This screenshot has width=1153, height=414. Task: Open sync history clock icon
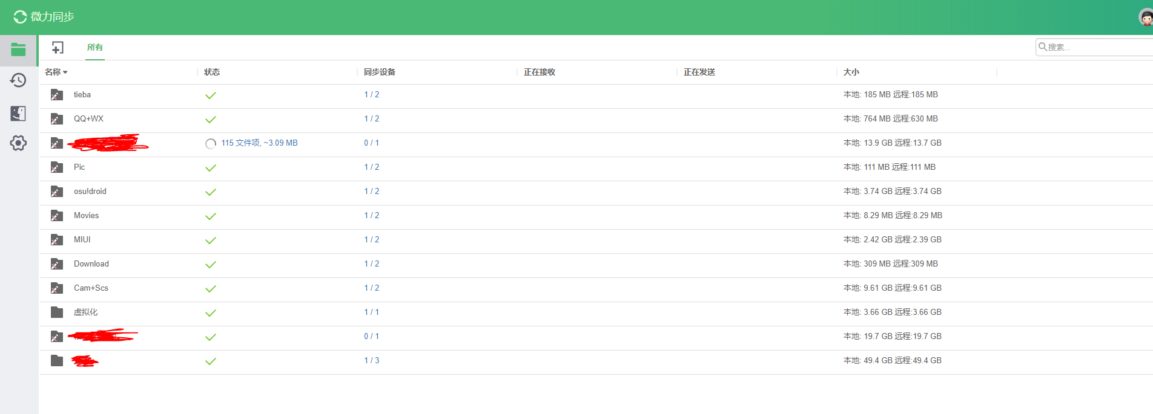(18, 80)
